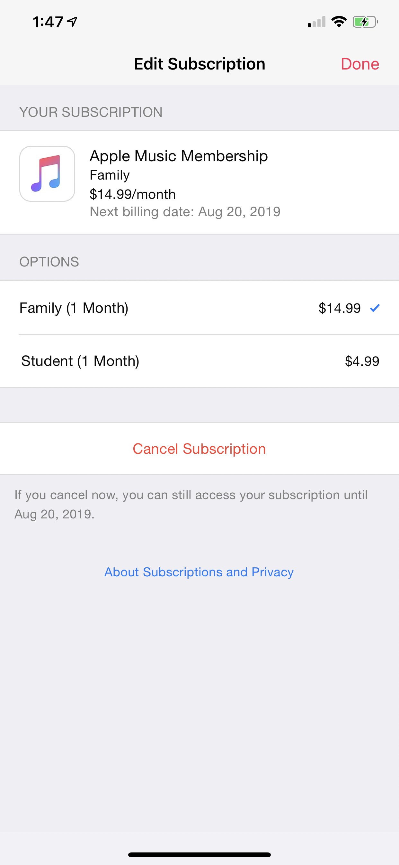399x865 pixels.
Task: Tap the YOUR SUBSCRIPTION section header
Action: [x=91, y=112]
